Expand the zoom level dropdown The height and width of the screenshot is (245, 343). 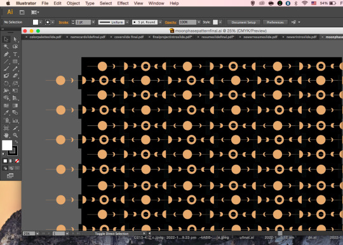tap(37, 234)
